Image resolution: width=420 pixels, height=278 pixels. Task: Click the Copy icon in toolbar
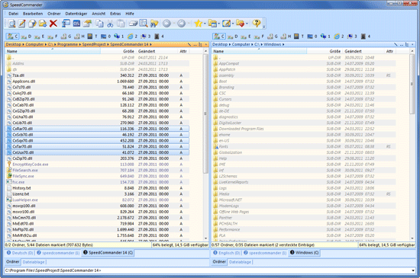pos(99,24)
